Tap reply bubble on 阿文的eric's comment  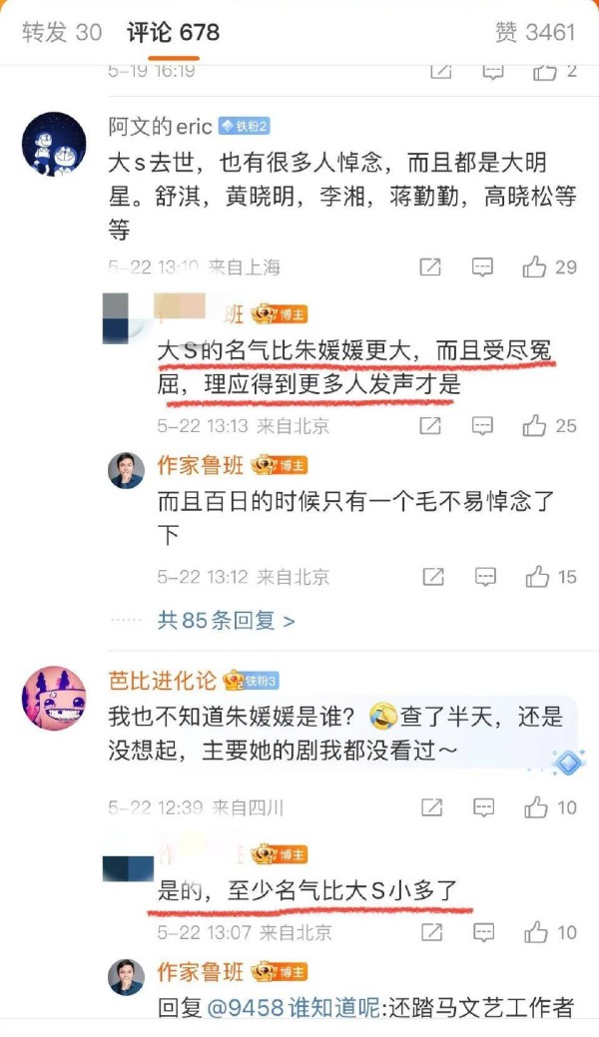point(482,267)
